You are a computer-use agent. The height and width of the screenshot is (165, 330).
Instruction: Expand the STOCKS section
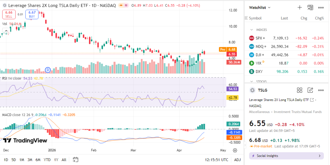[x=251, y=81]
